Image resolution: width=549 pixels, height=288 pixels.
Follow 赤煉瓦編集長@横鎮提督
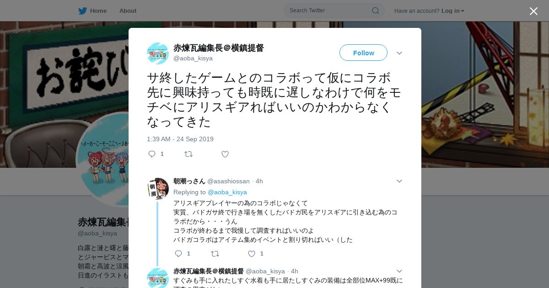(363, 53)
